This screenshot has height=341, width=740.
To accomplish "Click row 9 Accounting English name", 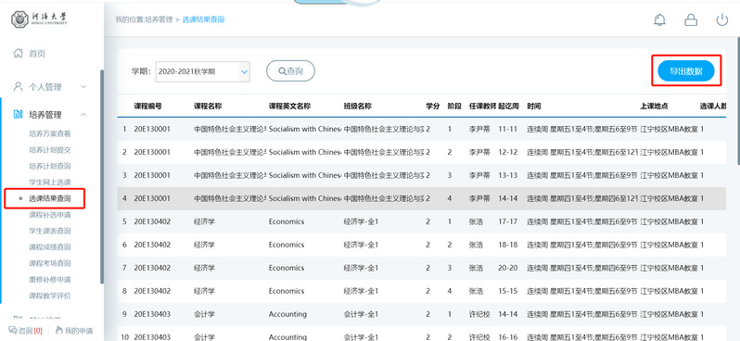I will (287, 314).
